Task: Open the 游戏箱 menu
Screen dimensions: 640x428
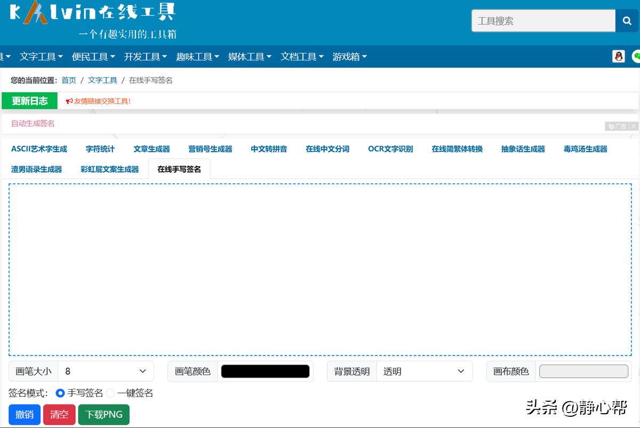Action: 349,56
